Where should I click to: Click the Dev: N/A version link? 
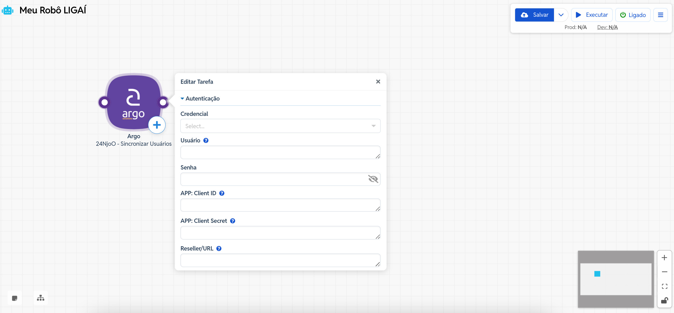(607, 27)
